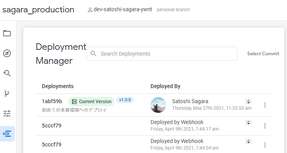
Task: Click the Select Commit button
Action: pyautogui.click(x=263, y=54)
